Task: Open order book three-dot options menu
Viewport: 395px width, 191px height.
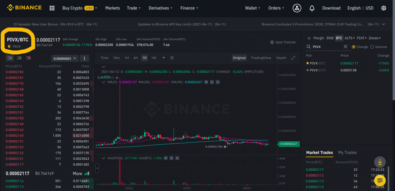Action: pyautogui.click(x=84, y=58)
